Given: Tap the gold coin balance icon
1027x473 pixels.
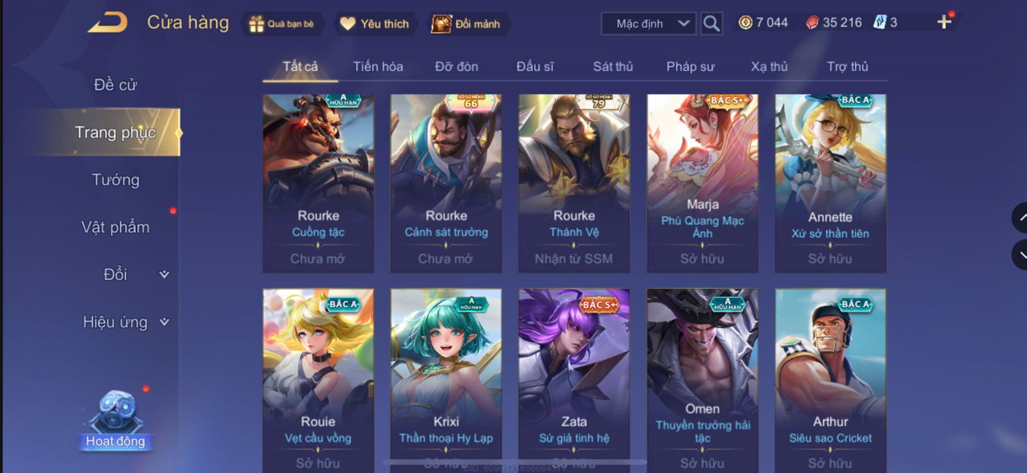Looking at the screenshot, I should [x=745, y=23].
